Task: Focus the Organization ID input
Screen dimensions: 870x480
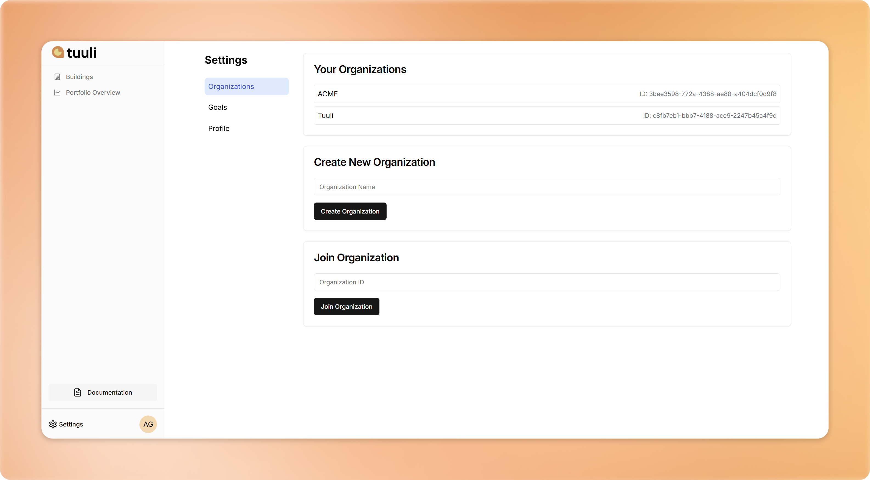Action: click(x=547, y=282)
